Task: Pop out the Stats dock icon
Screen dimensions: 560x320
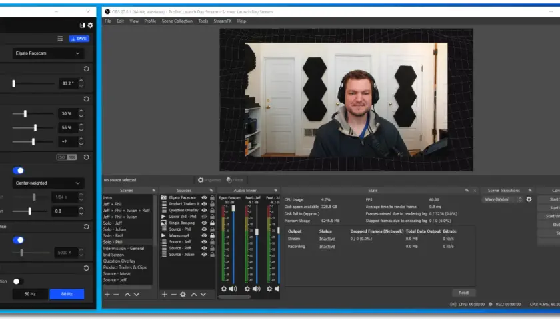Action: (467, 191)
